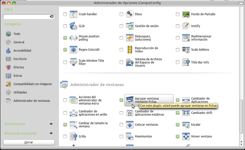Enable the GLib plugin checkbox
Viewport: 245px width, 150px height.
coord(65,26)
